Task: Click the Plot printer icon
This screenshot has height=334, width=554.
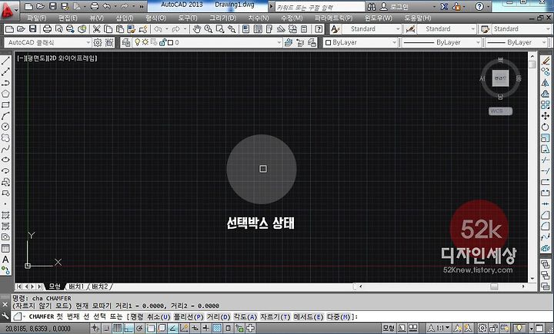Action: coord(47,29)
